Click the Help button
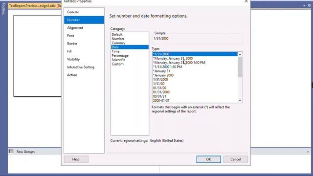Screen dimensions: 313x176 point(76,159)
